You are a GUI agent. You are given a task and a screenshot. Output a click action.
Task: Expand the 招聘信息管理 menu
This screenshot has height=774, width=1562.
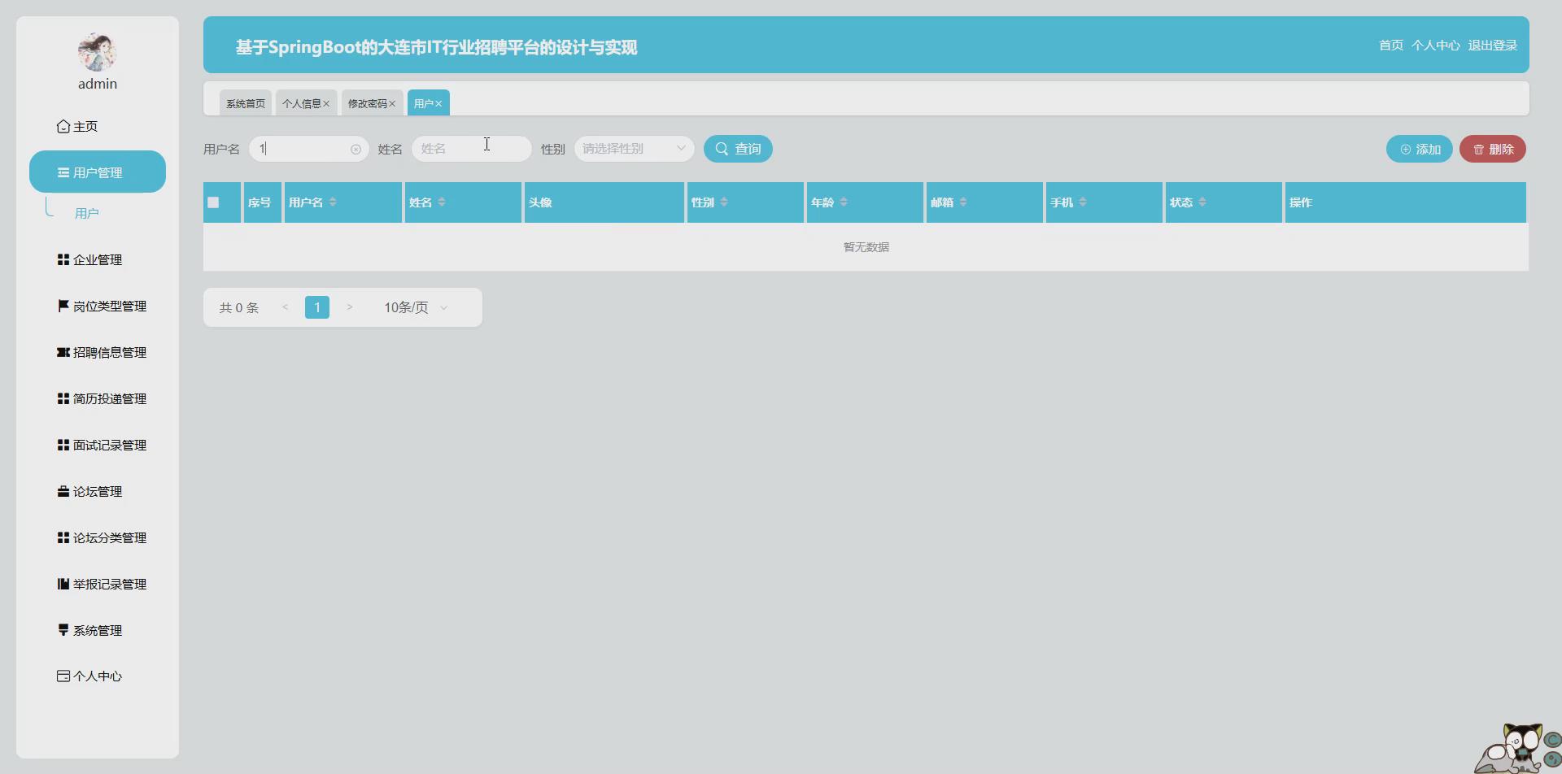98,352
